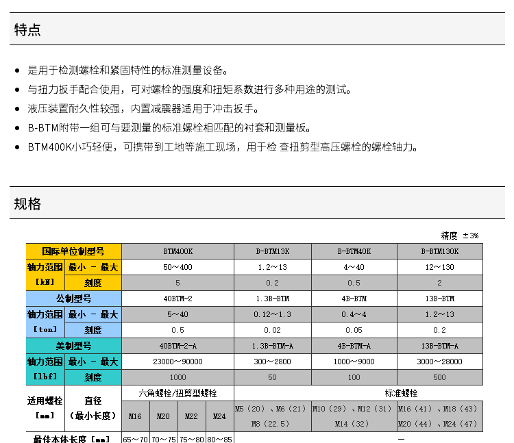This screenshot has height=443, width=514.
Task: Click the B-BTM130K model cell
Action: click(x=440, y=251)
